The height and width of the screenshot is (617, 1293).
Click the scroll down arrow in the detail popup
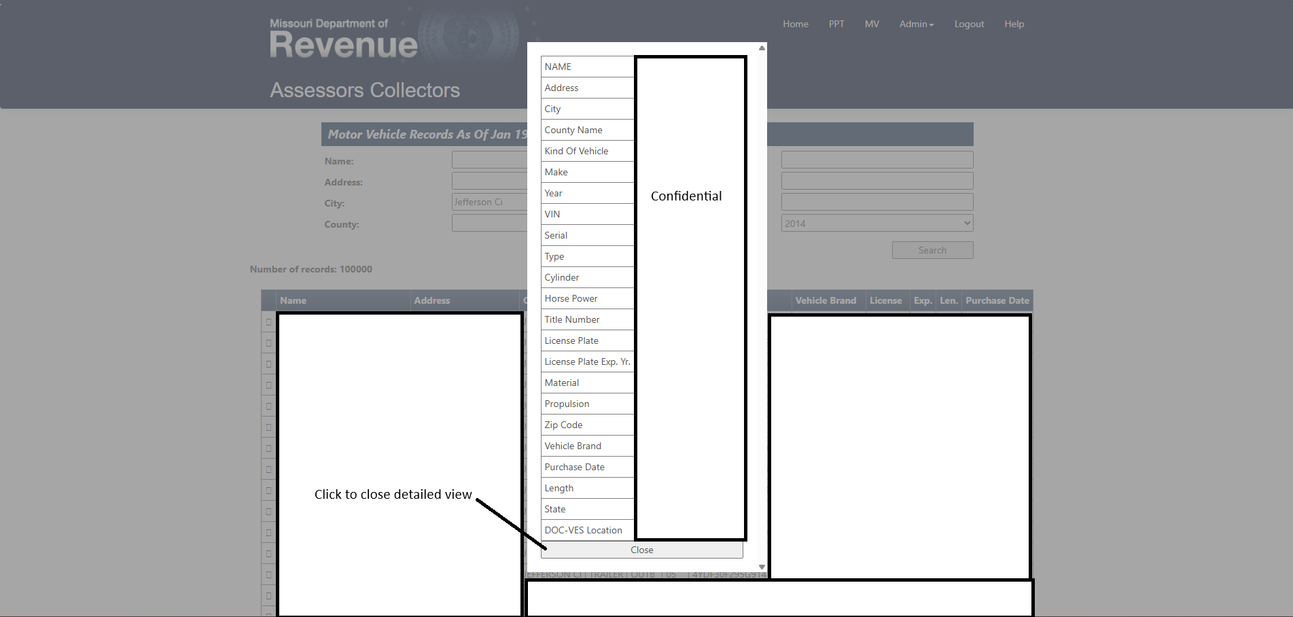pyautogui.click(x=762, y=567)
